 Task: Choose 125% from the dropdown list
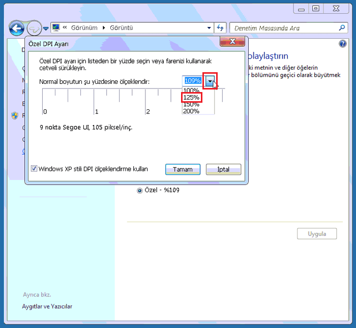click(x=191, y=98)
